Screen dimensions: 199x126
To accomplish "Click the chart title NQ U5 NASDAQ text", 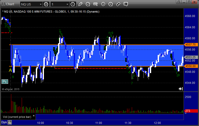I will [x=51, y=12].
